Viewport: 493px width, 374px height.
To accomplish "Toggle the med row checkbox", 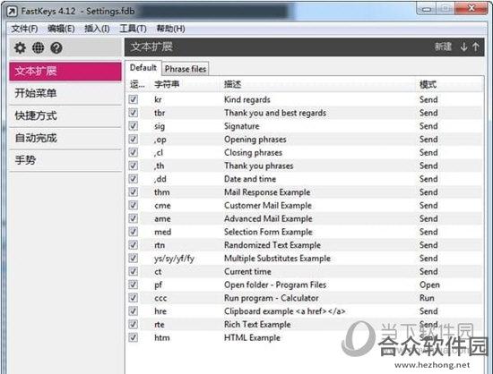I will click(x=134, y=232).
